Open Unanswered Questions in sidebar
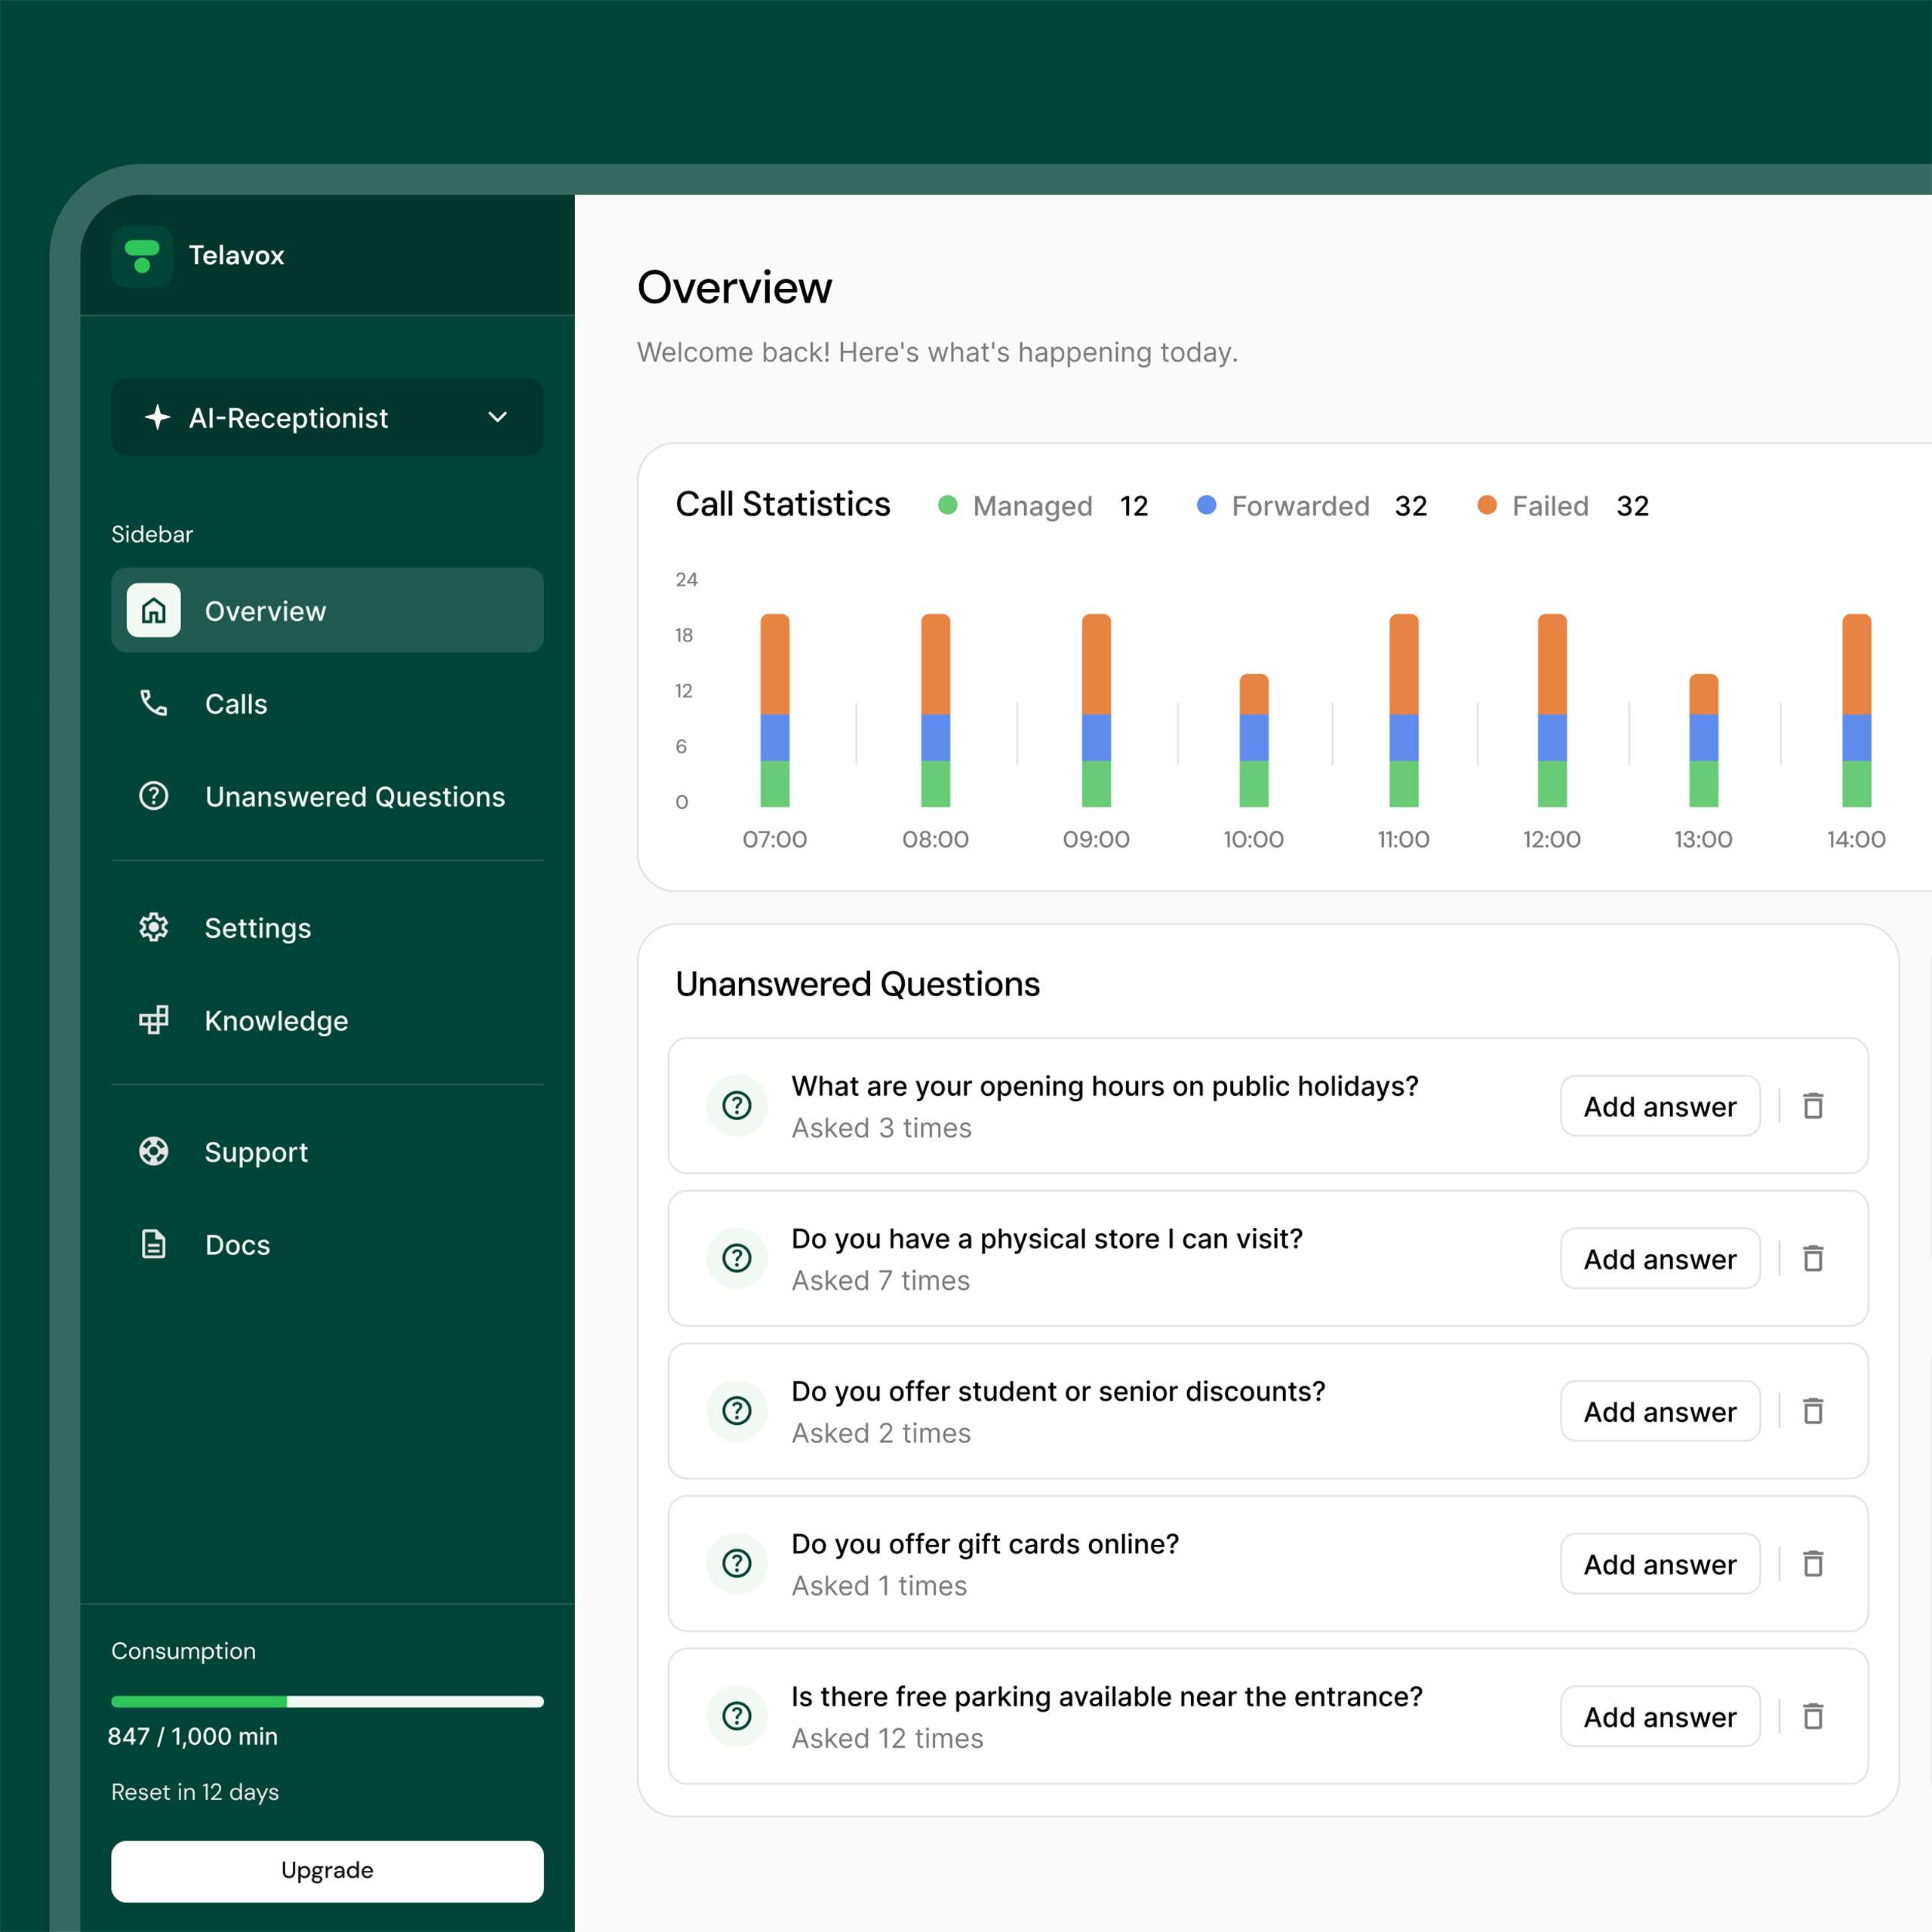The image size is (1932, 1932). pos(354,797)
